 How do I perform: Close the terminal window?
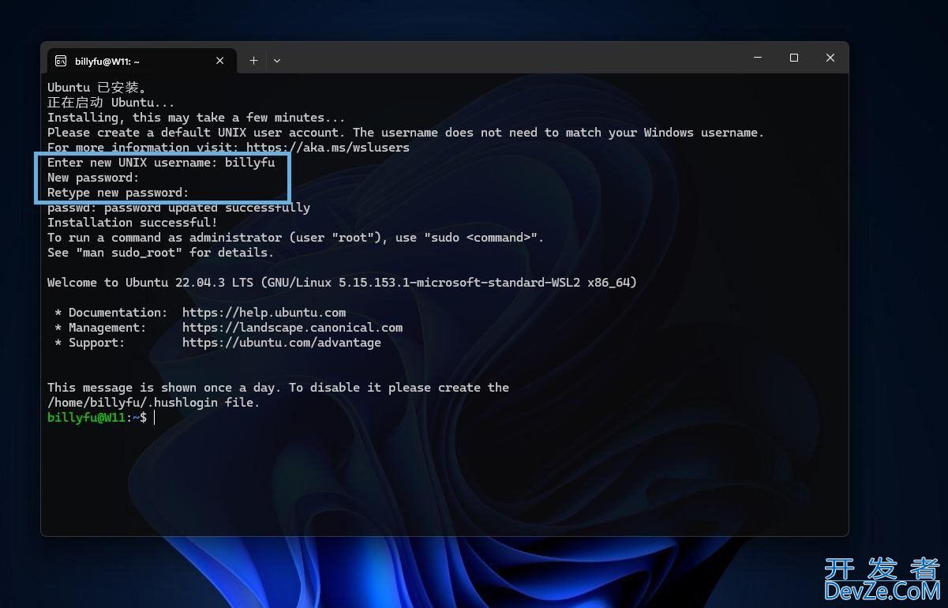pos(830,58)
